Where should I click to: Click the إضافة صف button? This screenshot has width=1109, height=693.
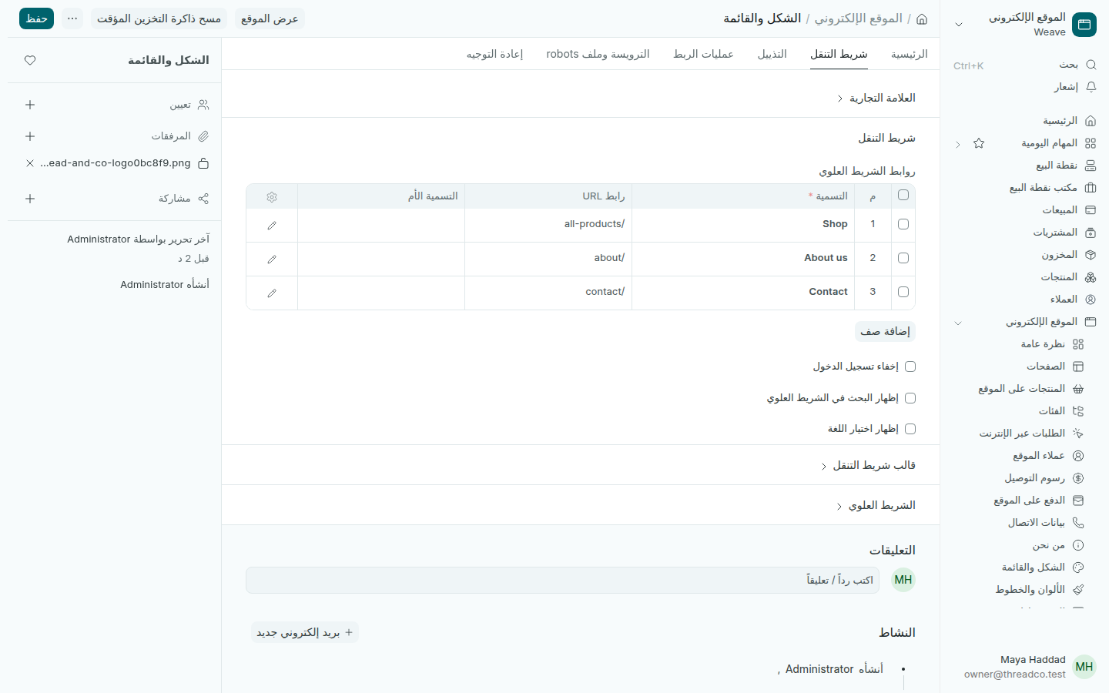(x=886, y=331)
